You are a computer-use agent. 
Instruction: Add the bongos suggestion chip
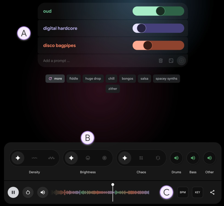click(x=128, y=78)
